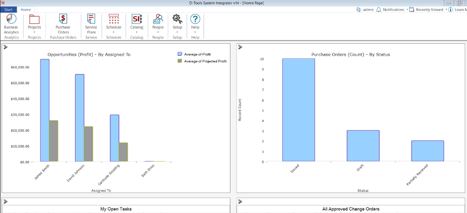Viewport: 467px width, 213px height.
Task: Open the Setup gears icon
Action: tap(177, 19)
